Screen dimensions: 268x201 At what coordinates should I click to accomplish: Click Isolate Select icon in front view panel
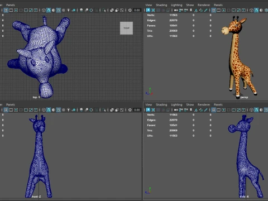click(x=104, y=110)
